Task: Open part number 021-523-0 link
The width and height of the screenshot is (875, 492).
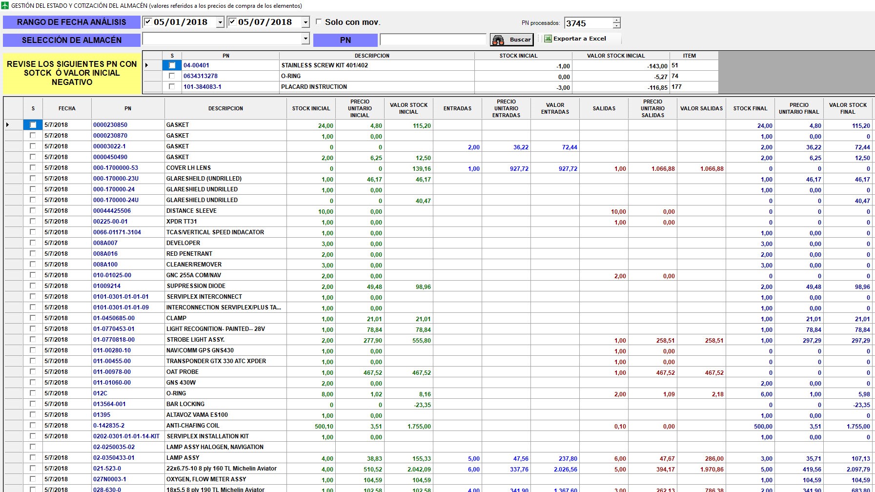Action: pyautogui.click(x=107, y=469)
